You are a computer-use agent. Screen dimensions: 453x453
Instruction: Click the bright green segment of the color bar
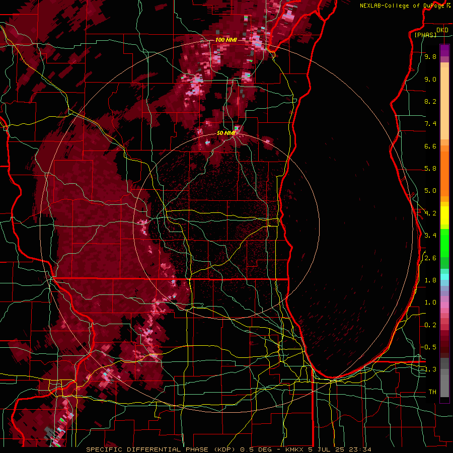pyautogui.click(x=444, y=244)
